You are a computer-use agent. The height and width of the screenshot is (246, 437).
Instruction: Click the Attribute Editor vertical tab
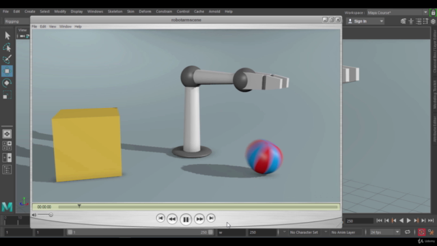(434, 129)
